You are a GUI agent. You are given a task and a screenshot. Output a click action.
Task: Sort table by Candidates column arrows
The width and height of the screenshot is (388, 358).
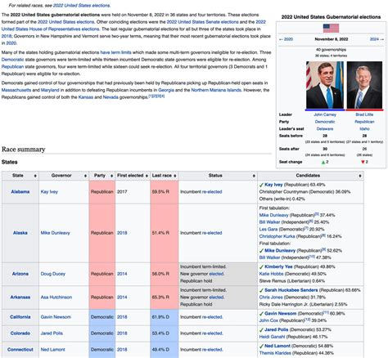pos(360,176)
